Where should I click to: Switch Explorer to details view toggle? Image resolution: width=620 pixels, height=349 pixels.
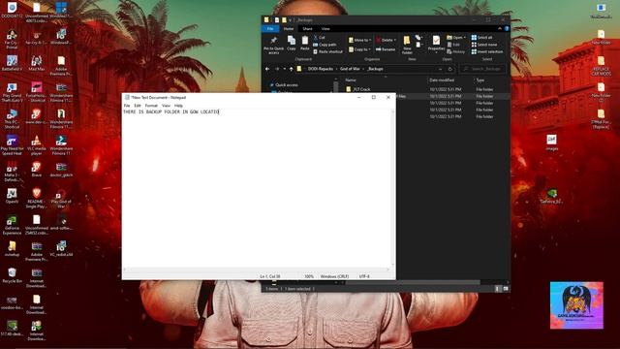point(497,289)
